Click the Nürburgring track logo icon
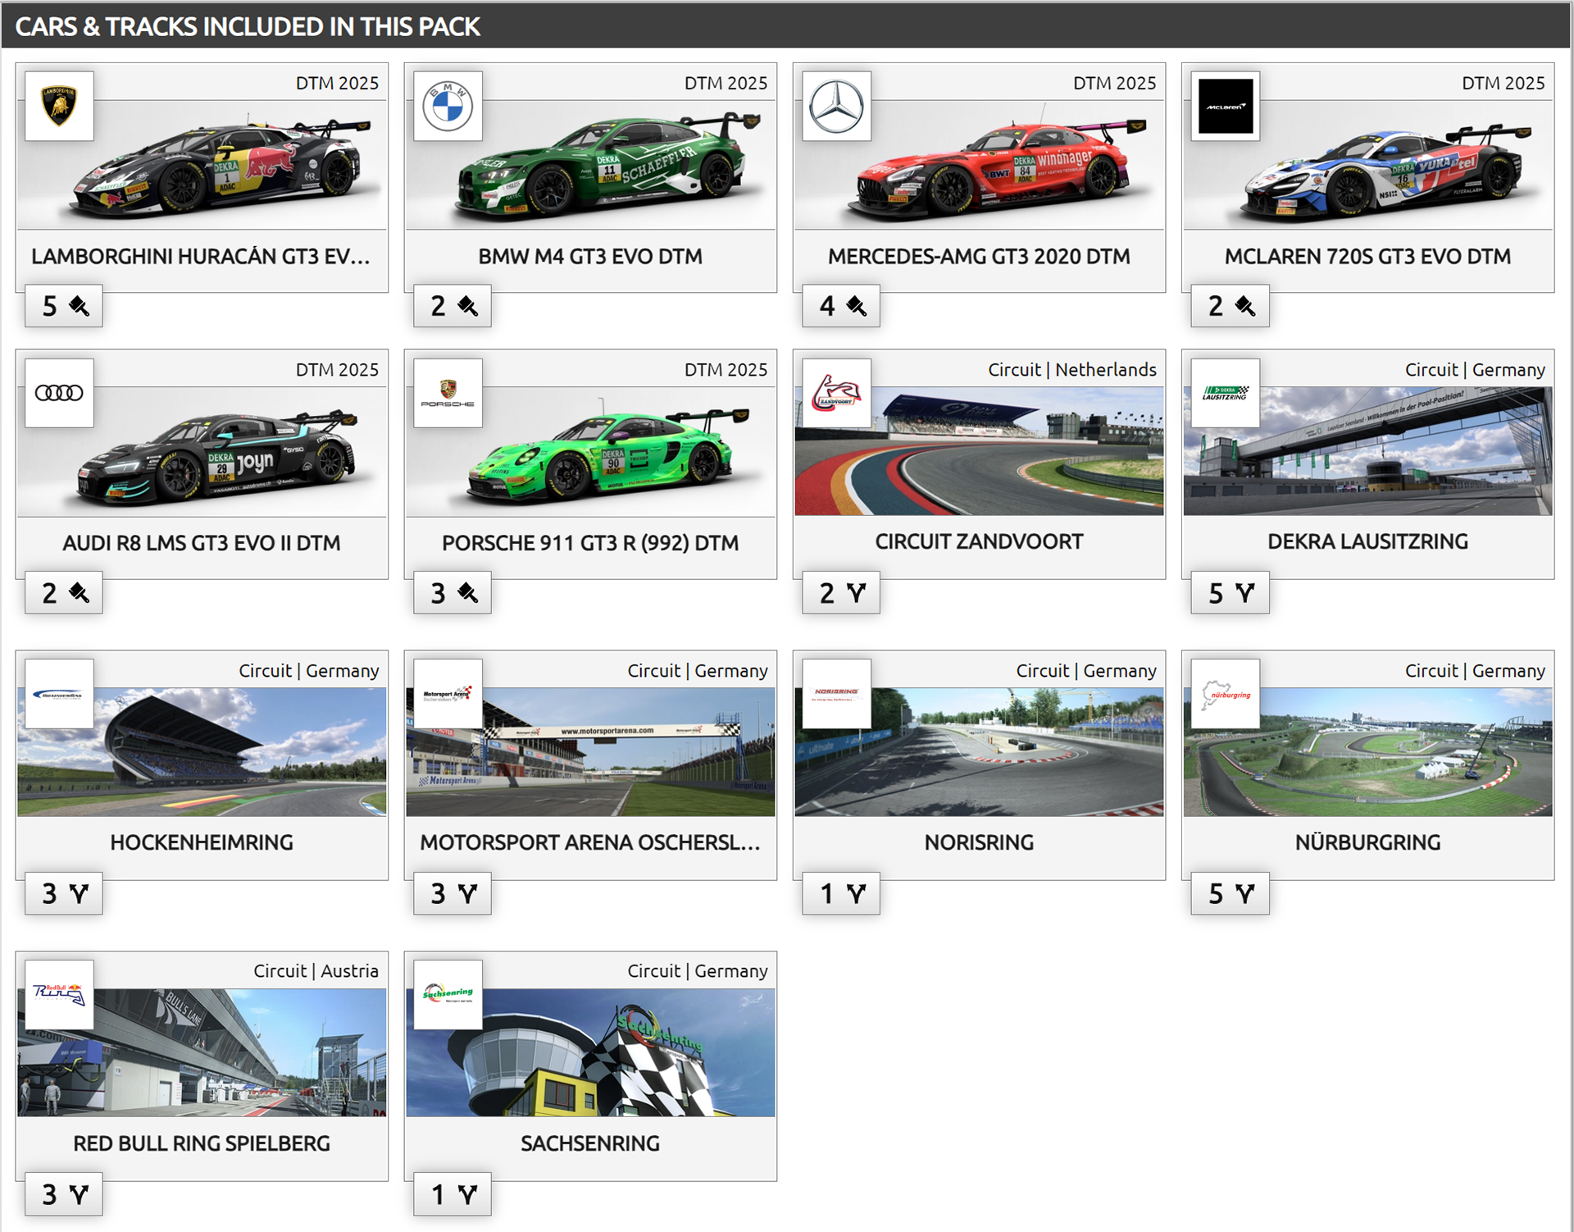The image size is (1574, 1232). pos(1225,694)
